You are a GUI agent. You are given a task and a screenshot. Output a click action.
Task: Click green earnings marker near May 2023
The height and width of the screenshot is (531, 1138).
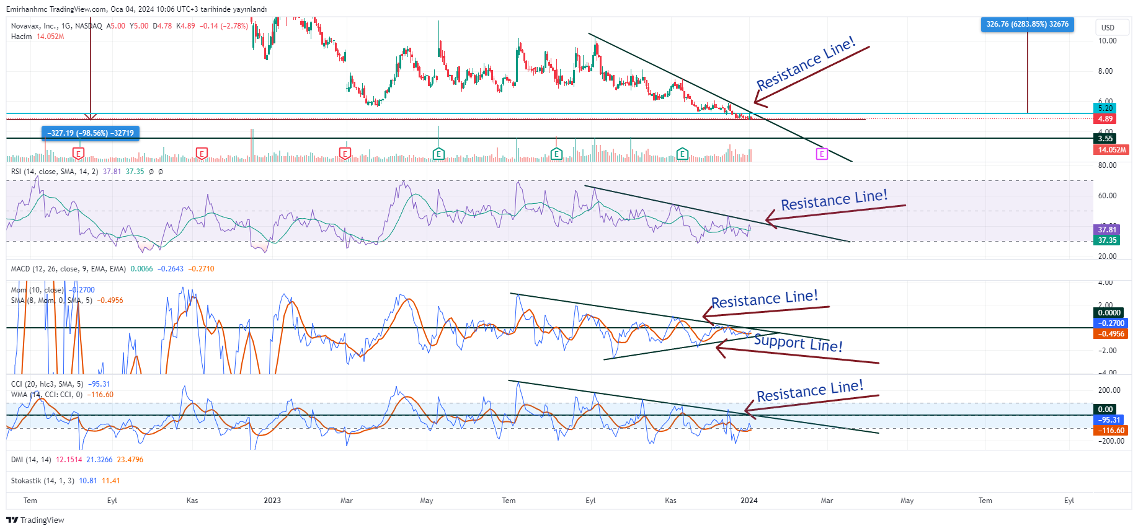coord(438,154)
